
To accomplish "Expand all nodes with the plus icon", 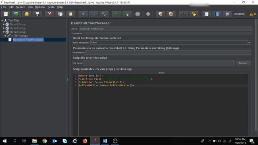I will 83,14.
